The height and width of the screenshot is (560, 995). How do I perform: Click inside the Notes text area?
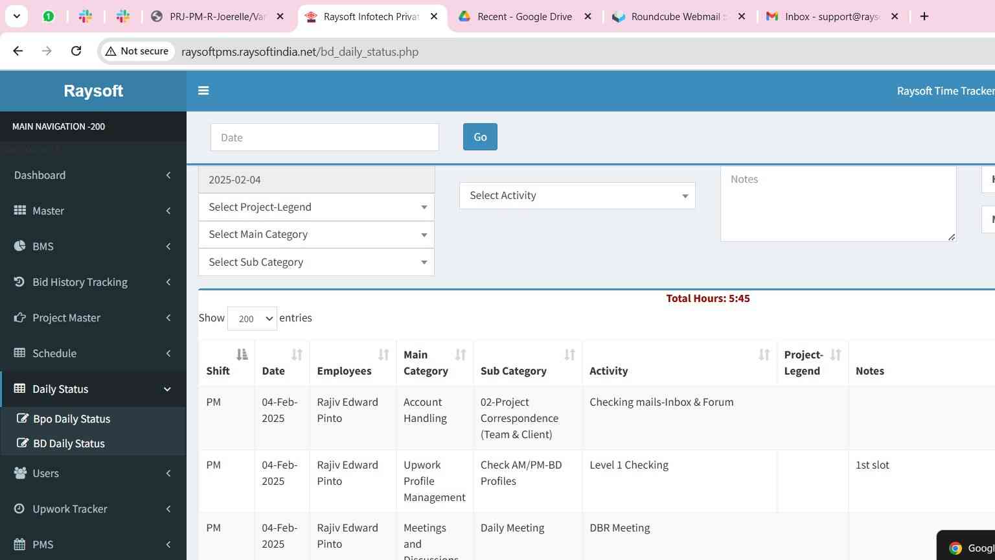[838, 204]
